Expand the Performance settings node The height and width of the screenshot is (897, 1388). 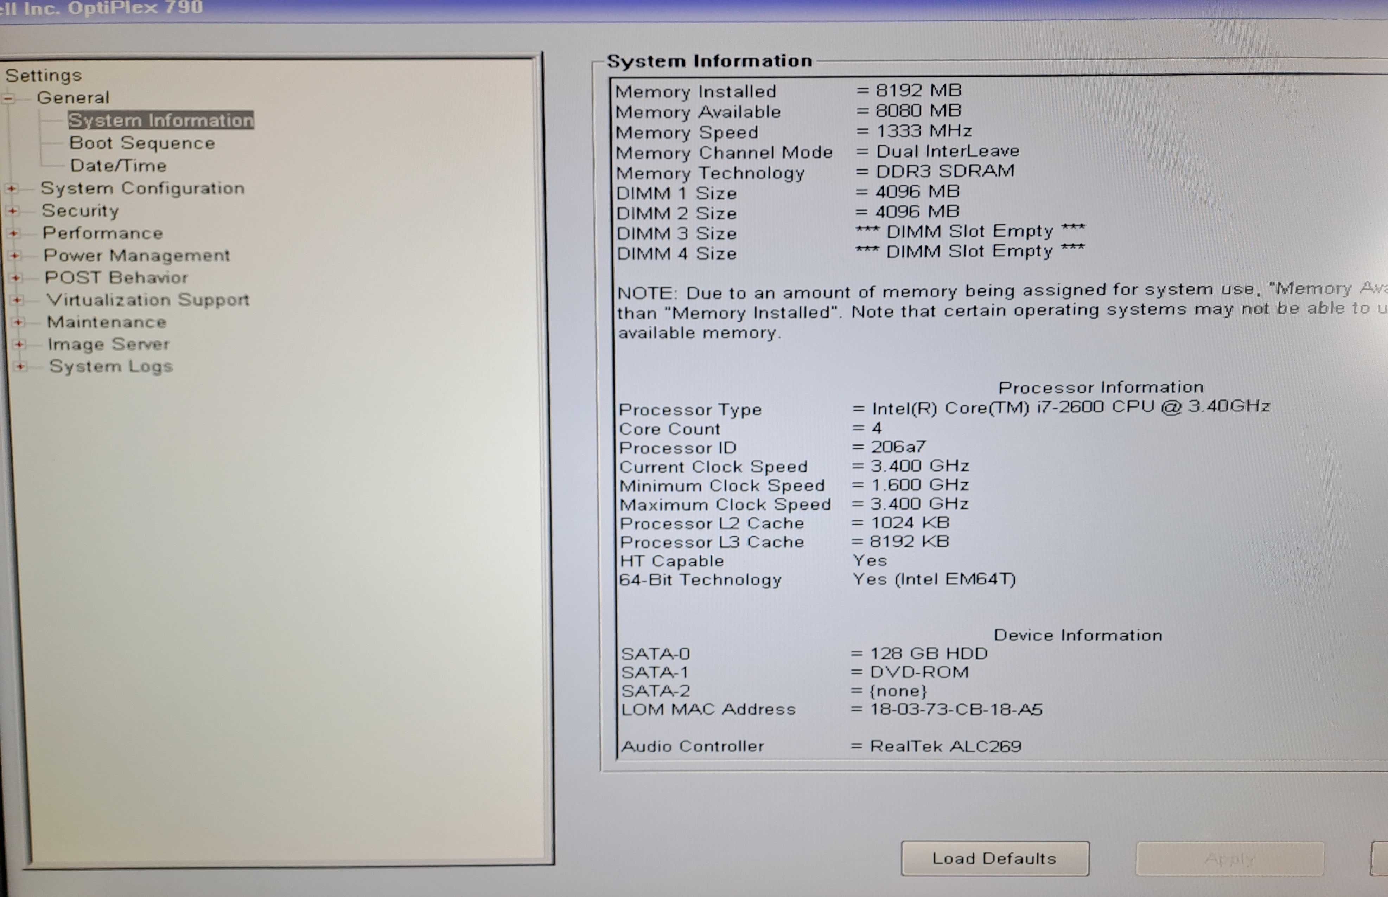(x=14, y=233)
